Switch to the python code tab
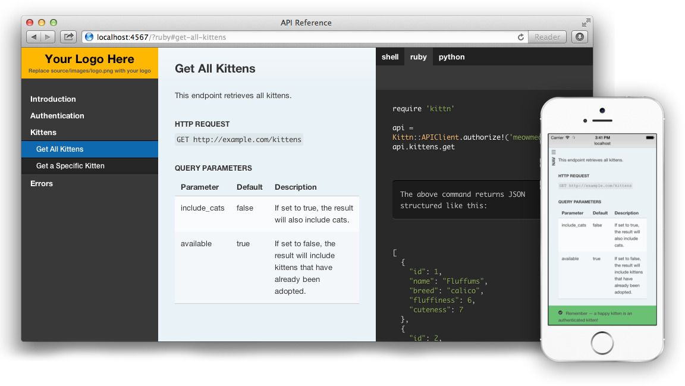Viewport: 685px width, 386px height. click(452, 57)
